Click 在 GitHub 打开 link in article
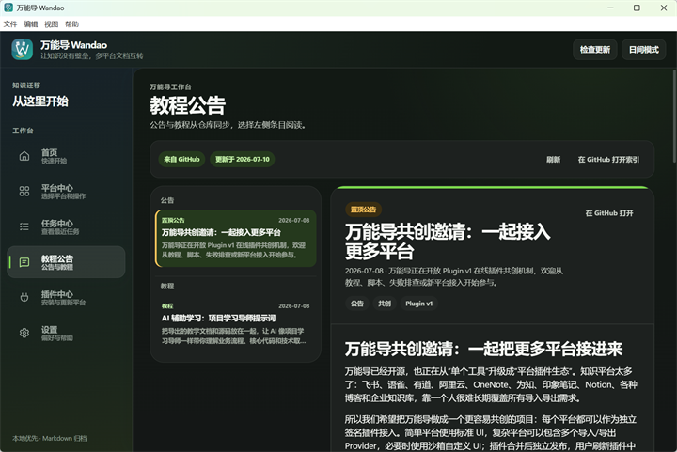This screenshot has height=452, width=677. click(x=609, y=213)
